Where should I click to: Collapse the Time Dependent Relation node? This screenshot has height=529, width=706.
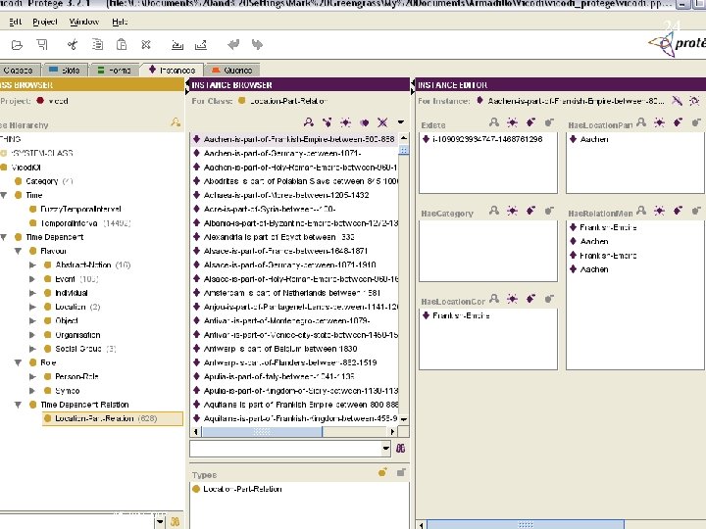pos(18,405)
